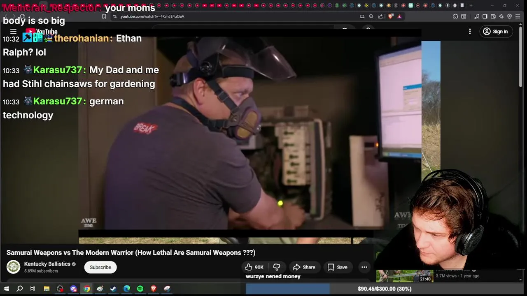Open Task View on taskbar

coord(33,289)
